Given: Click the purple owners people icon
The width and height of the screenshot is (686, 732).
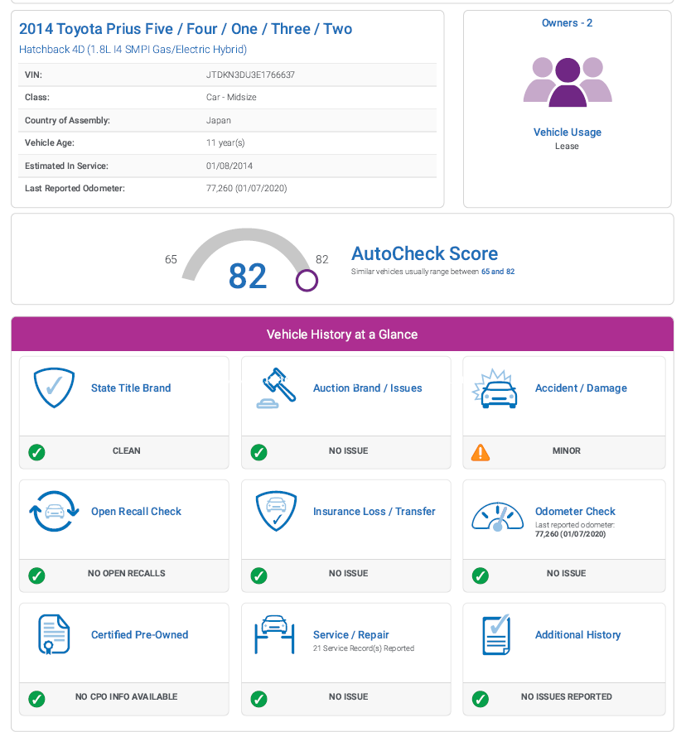Looking at the screenshot, I should (568, 82).
